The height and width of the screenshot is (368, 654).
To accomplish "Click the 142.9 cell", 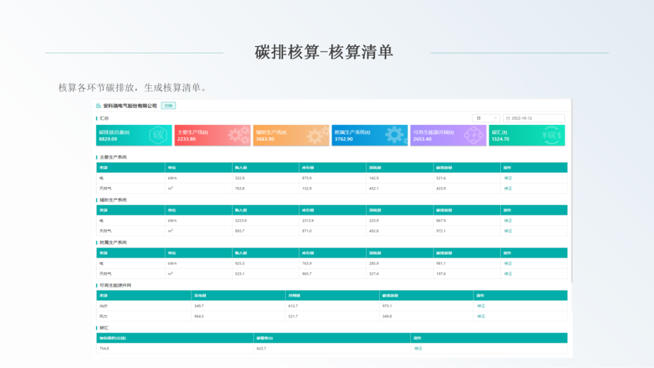I will (x=374, y=178).
